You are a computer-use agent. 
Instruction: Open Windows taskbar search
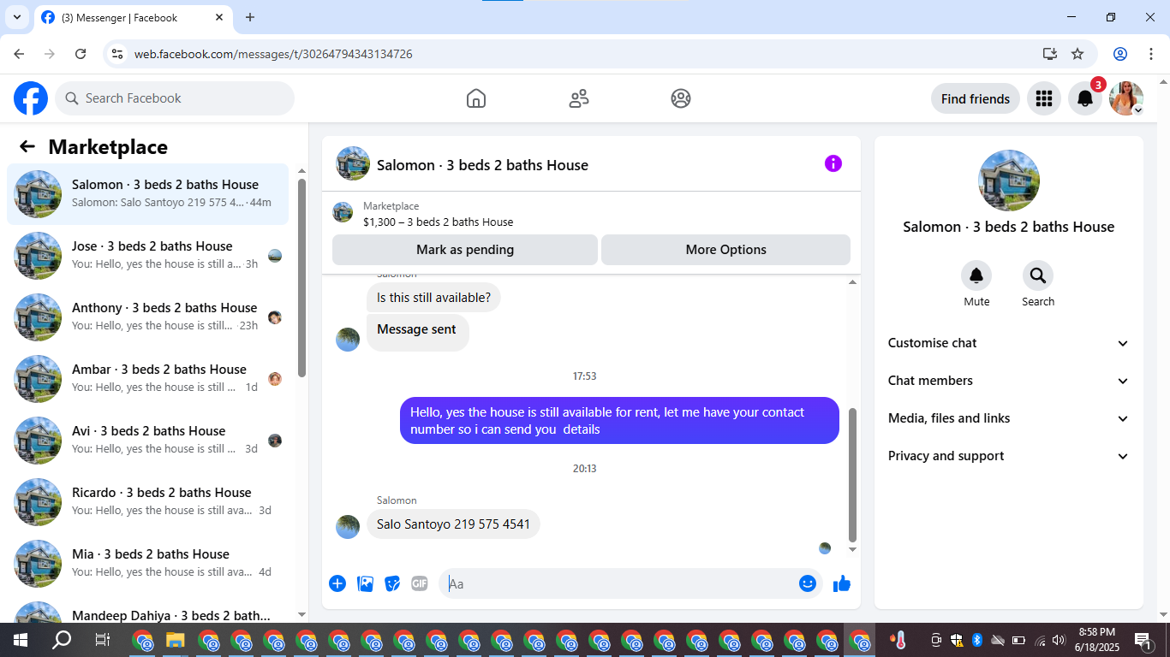62,640
